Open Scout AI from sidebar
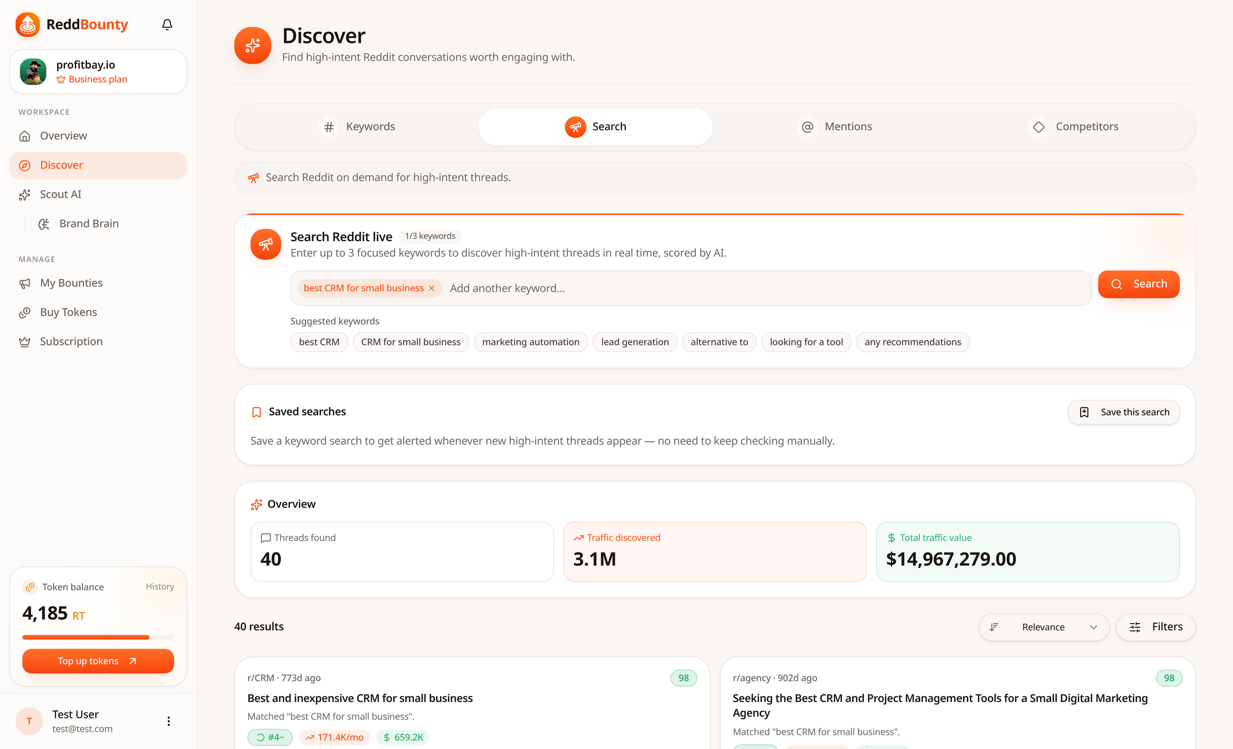1233x749 pixels. (x=98, y=194)
